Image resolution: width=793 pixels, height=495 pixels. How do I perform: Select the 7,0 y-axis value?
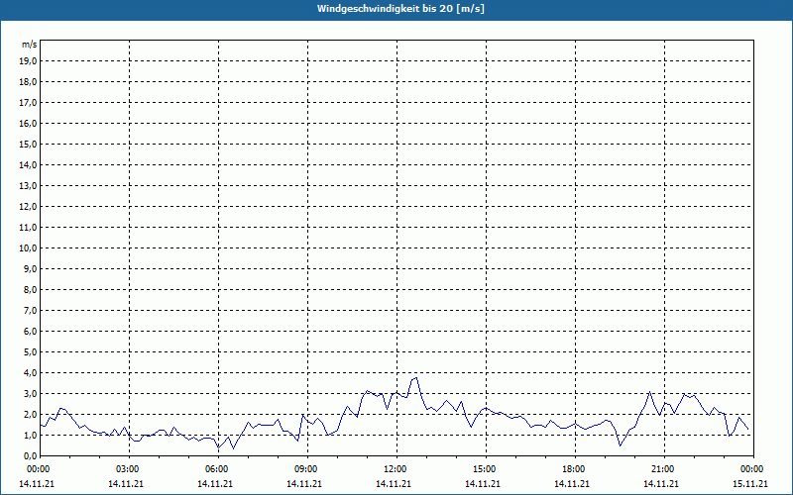(31, 310)
